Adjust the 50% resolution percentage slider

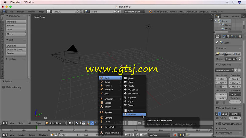click(221, 86)
